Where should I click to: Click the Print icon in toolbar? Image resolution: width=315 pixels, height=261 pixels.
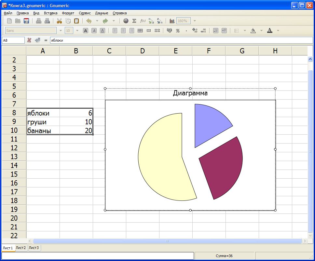tap(39, 21)
